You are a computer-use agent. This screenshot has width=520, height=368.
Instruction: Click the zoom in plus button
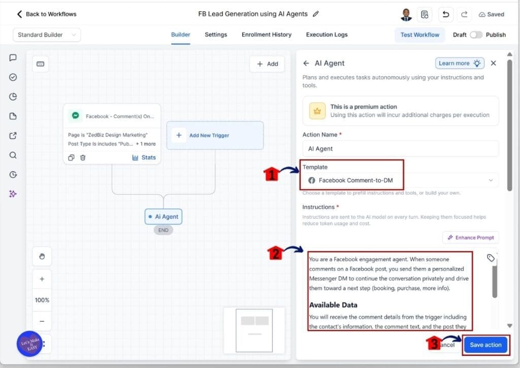click(x=42, y=279)
